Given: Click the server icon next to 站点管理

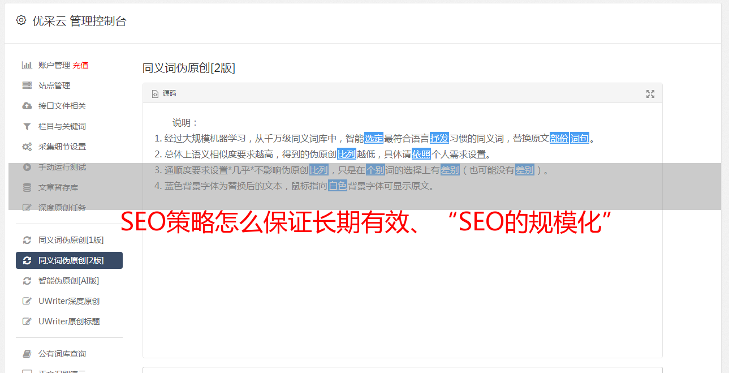Looking at the screenshot, I should tap(27, 85).
